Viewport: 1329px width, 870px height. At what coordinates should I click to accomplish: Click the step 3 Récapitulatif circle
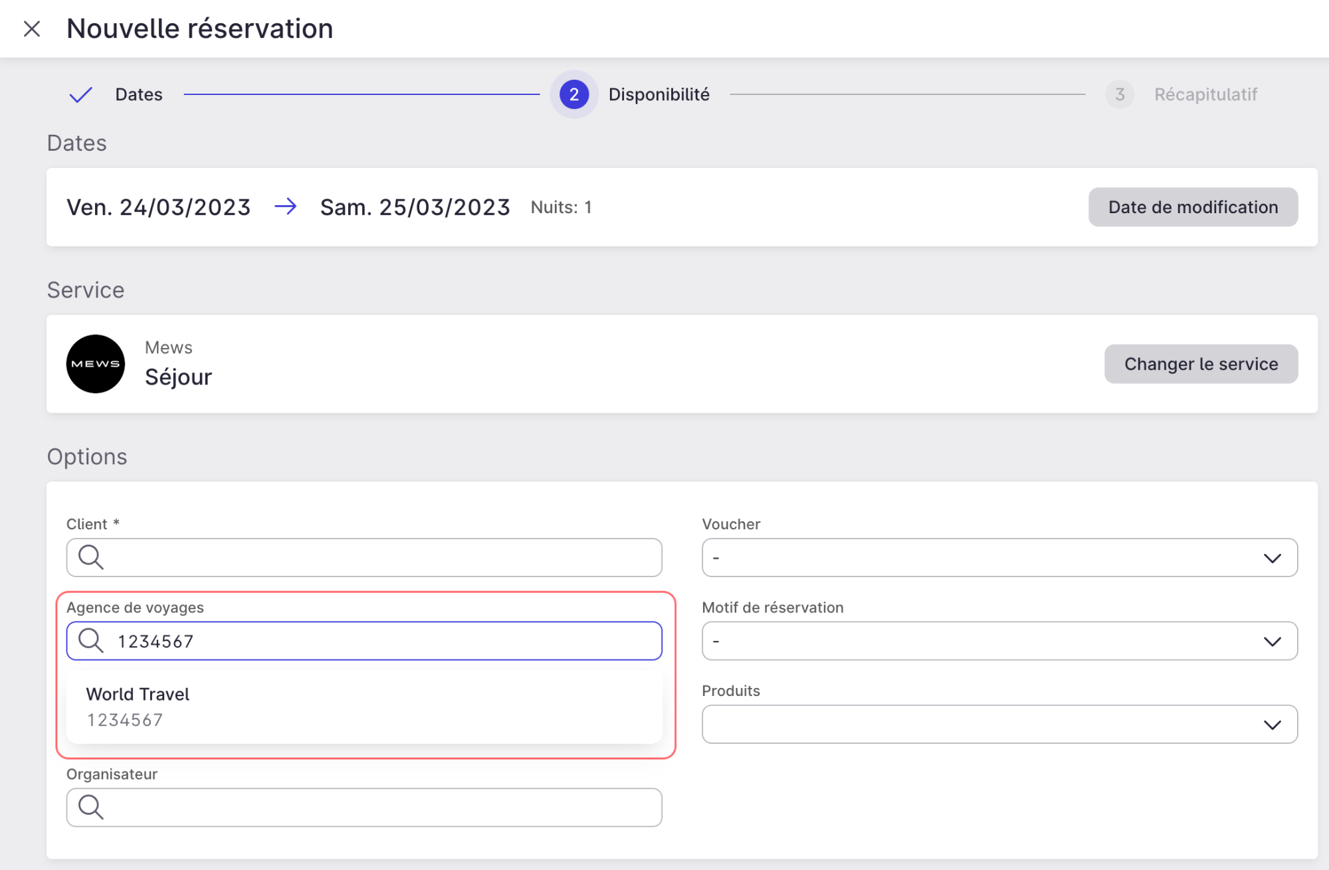coord(1120,94)
